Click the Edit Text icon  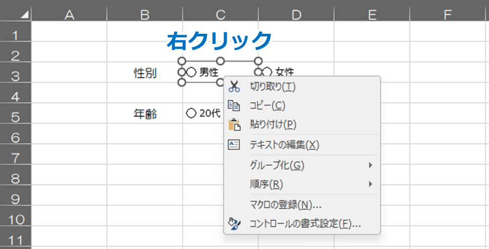234,145
